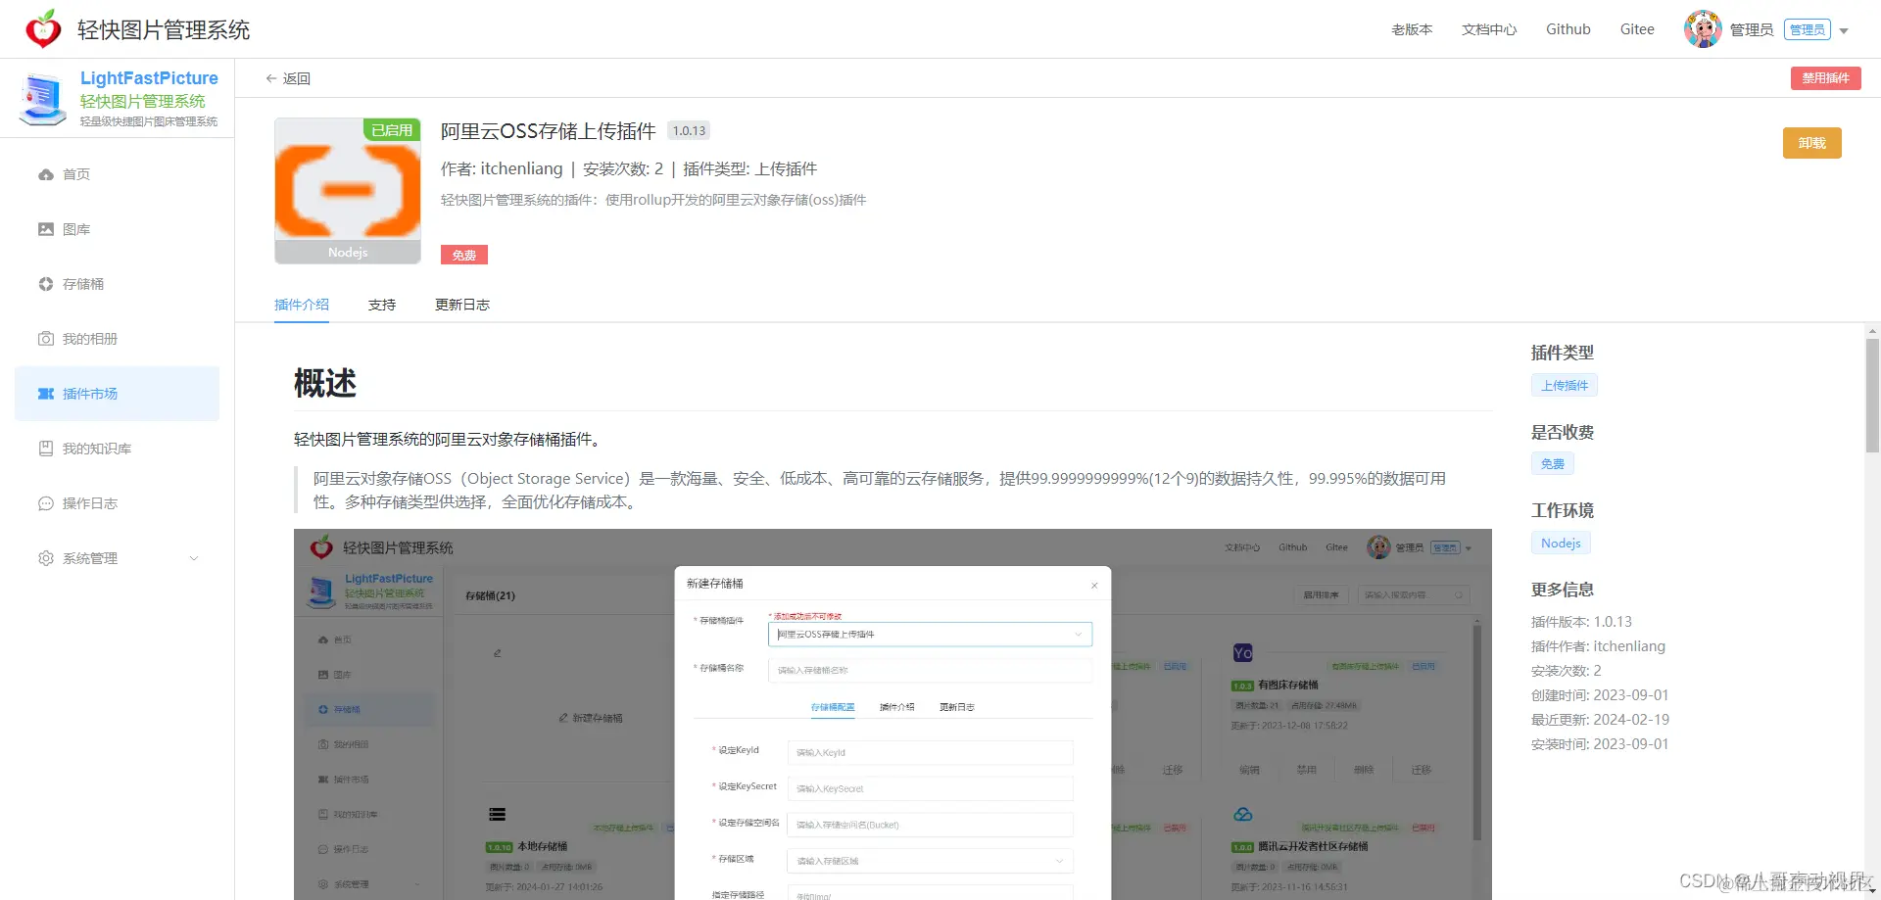Screen dimensions: 1881x900
Task: Click the 存储桶 storage bucket icon
Action: point(46,283)
